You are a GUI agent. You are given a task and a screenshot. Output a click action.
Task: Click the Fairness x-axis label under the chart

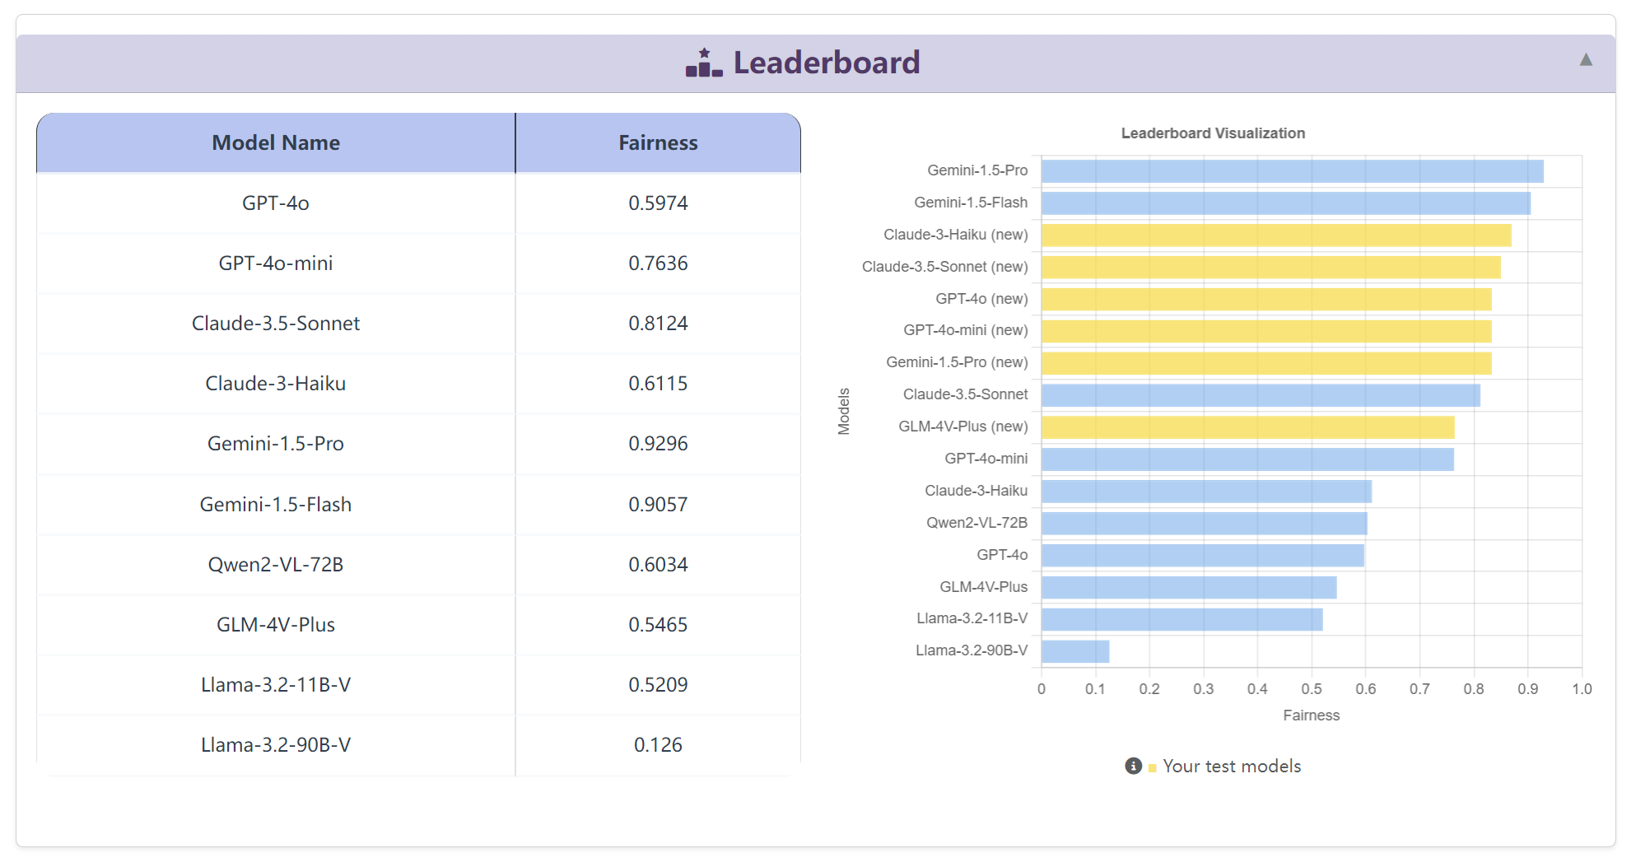[1311, 716]
